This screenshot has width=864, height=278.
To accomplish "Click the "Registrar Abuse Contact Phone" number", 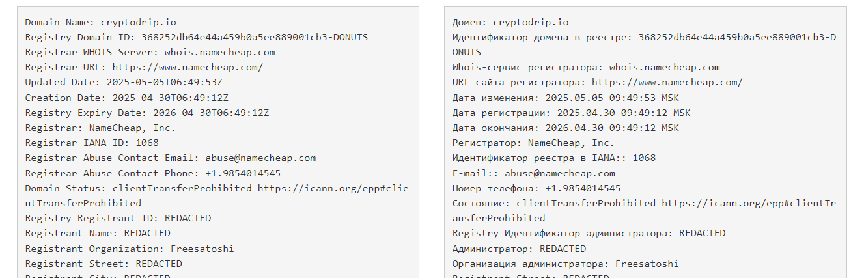I will tap(243, 173).
